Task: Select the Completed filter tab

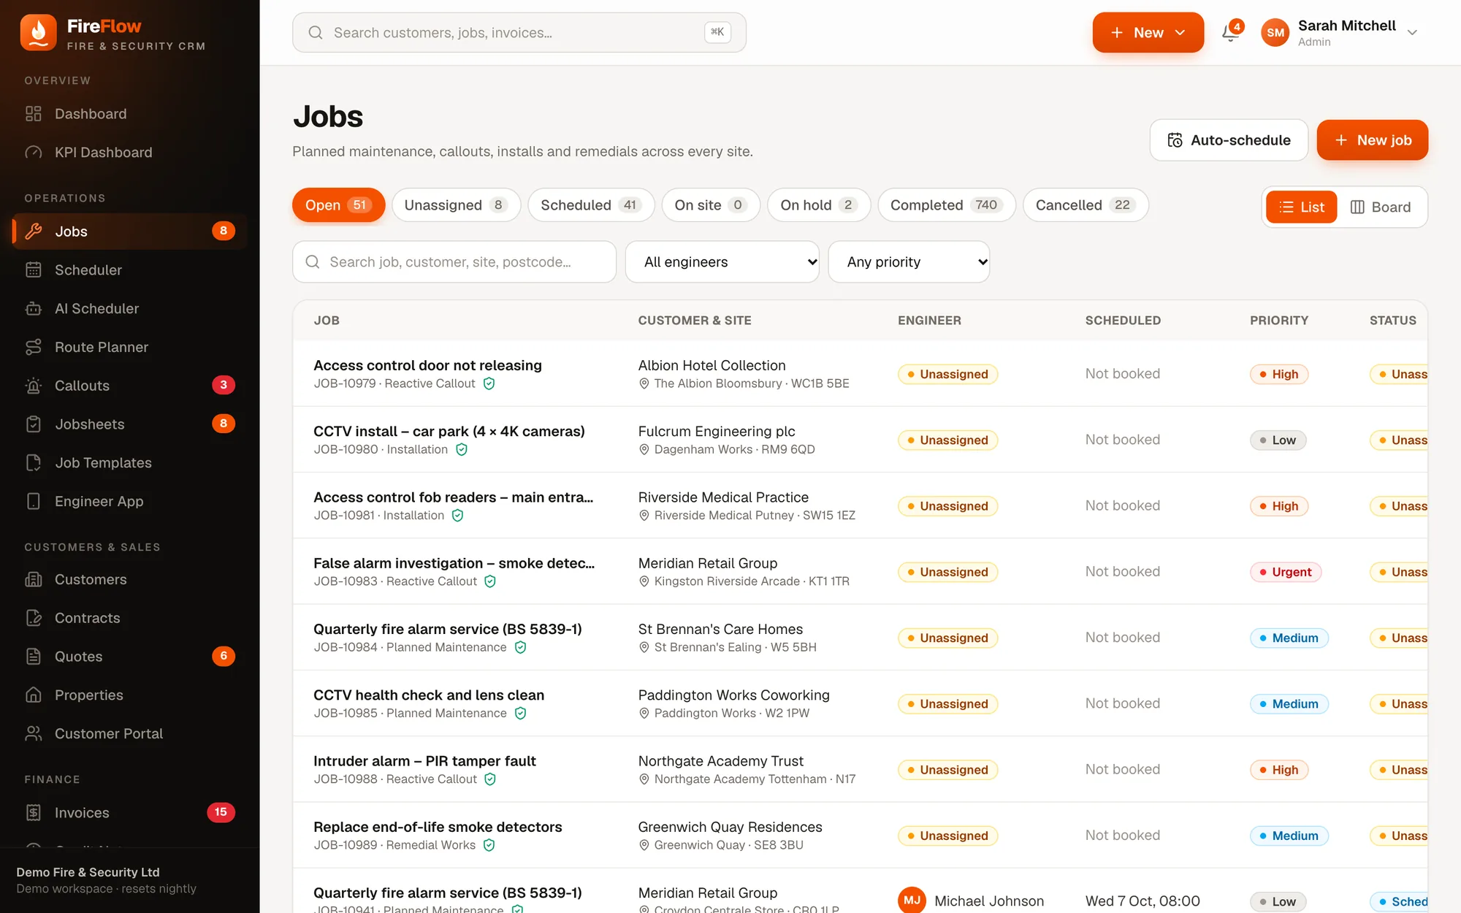Action: [x=947, y=205]
